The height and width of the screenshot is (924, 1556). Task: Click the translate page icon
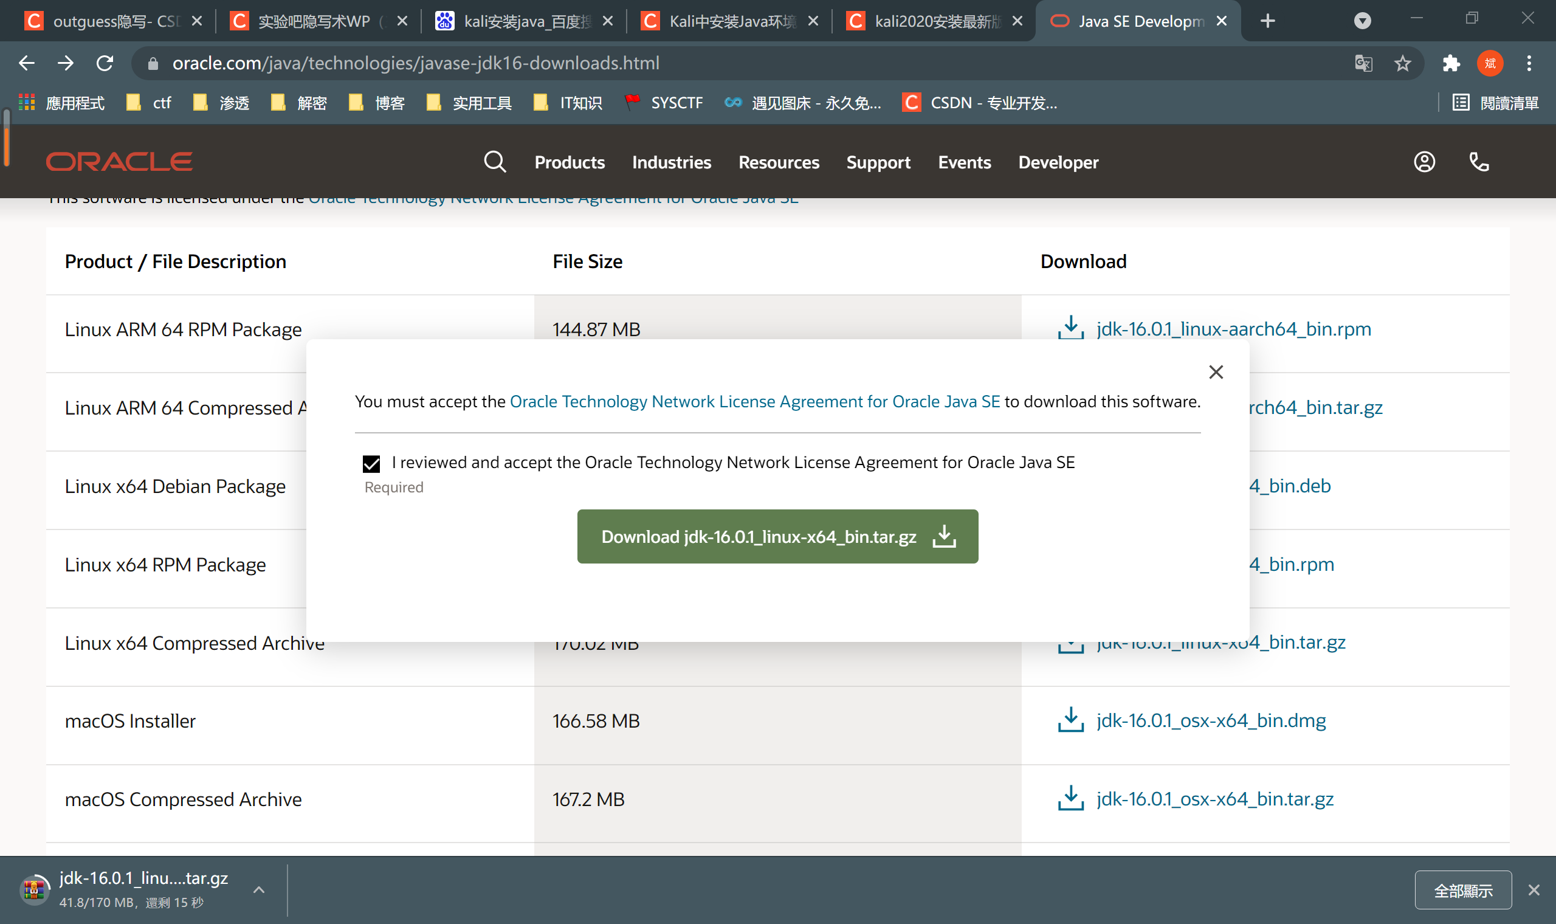[x=1363, y=63]
